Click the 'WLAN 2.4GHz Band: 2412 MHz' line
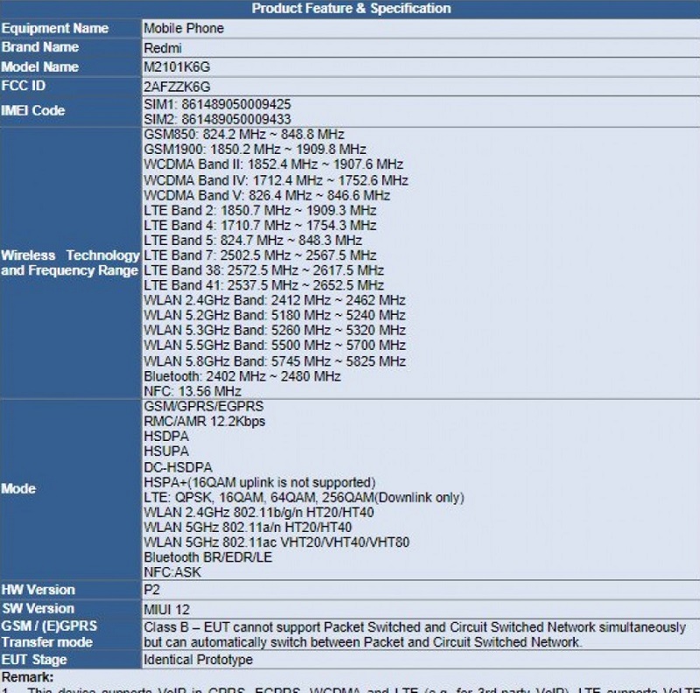 (x=275, y=300)
